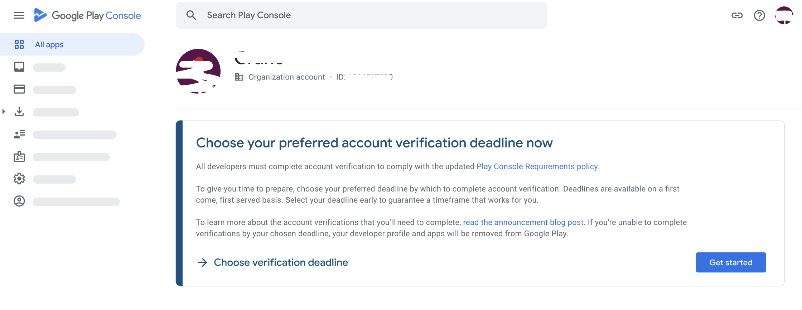The image size is (802, 310).
Task: Open the settings gear icon in the sidebar
Action: pyautogui.click(x=19, y=179)
